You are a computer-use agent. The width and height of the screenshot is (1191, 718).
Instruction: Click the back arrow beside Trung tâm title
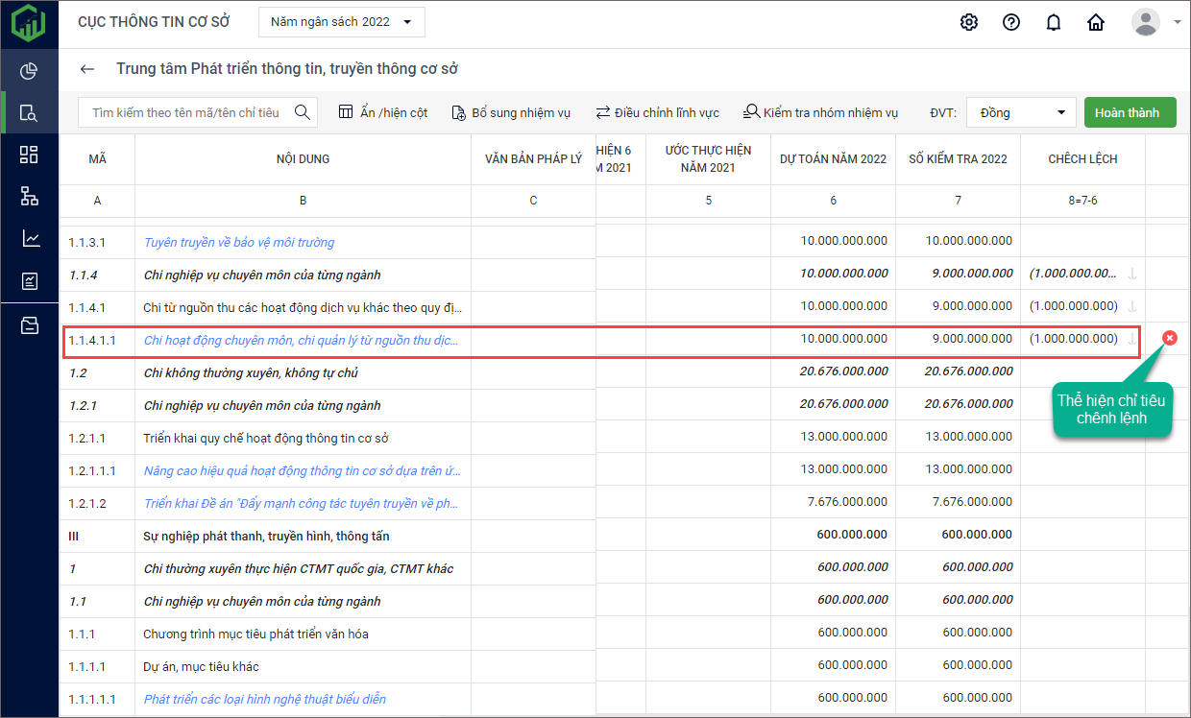87,69
